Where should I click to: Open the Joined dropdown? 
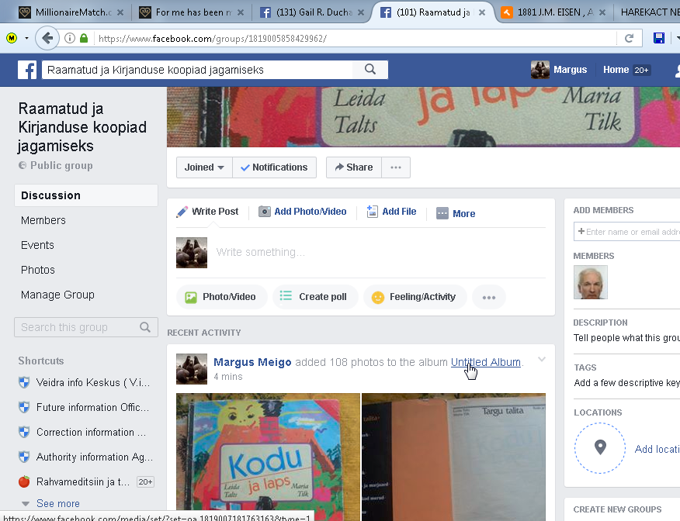point(204,167)
